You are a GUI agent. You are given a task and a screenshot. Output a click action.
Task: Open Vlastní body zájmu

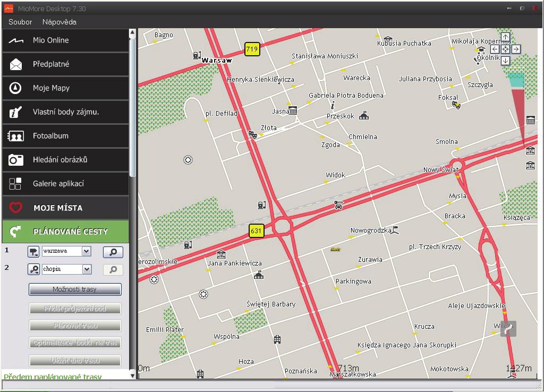pos(65,112)
